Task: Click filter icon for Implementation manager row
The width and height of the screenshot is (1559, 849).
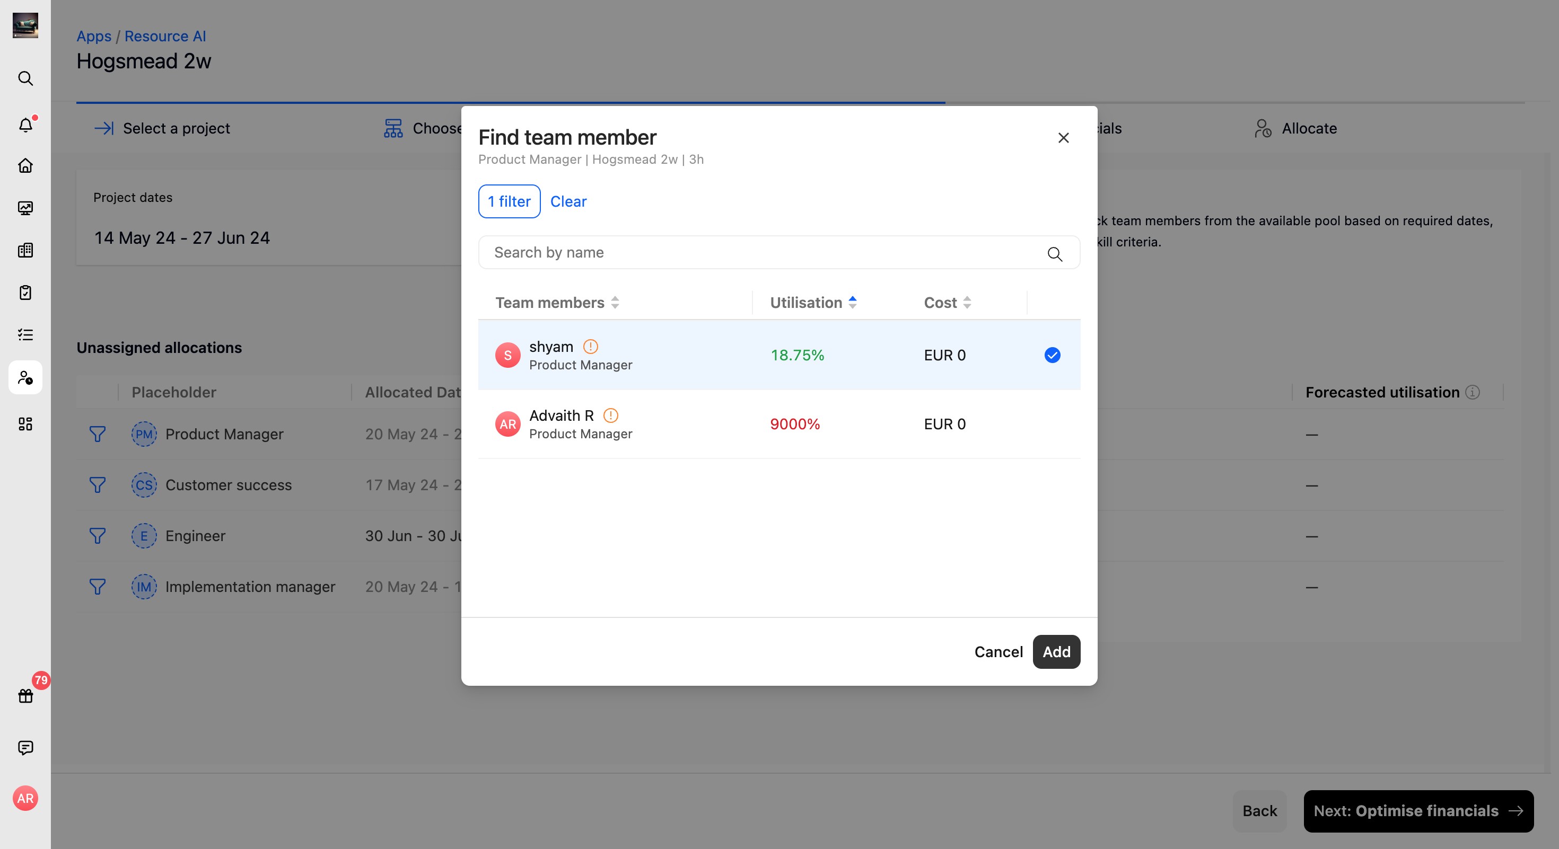Action: point(98,587)
